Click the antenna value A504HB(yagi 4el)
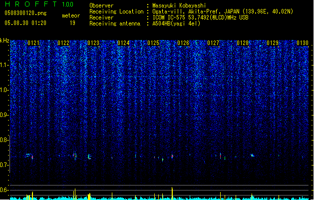The width and height of the screenshot is (314, 200). [x=176, y=23]
